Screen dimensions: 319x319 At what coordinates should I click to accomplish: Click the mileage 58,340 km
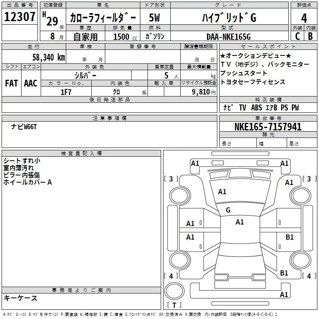pyautogui.click(x=49, y=57)
